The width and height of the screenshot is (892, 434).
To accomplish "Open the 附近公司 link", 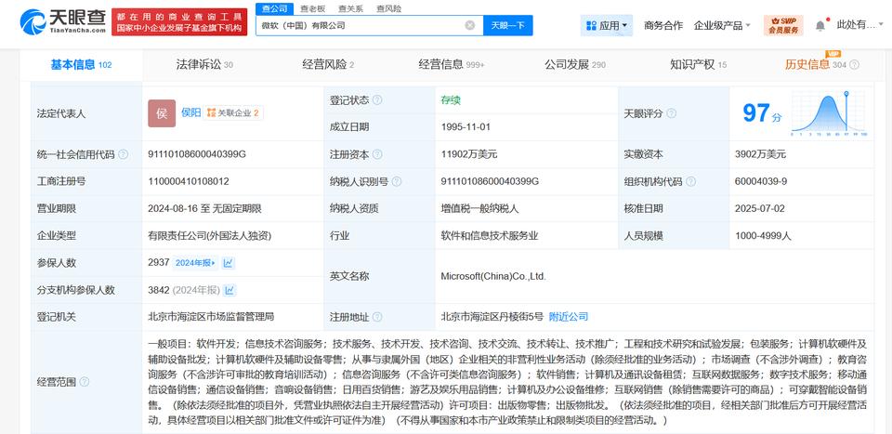I will coord(569,317).
